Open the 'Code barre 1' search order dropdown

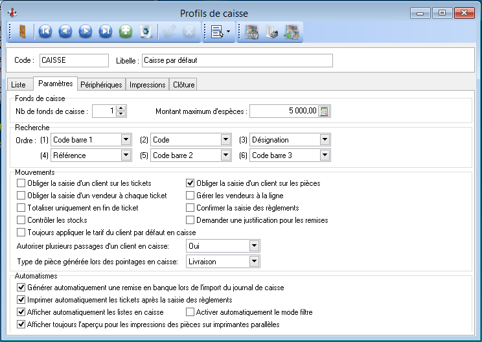(x=126, y=139)
